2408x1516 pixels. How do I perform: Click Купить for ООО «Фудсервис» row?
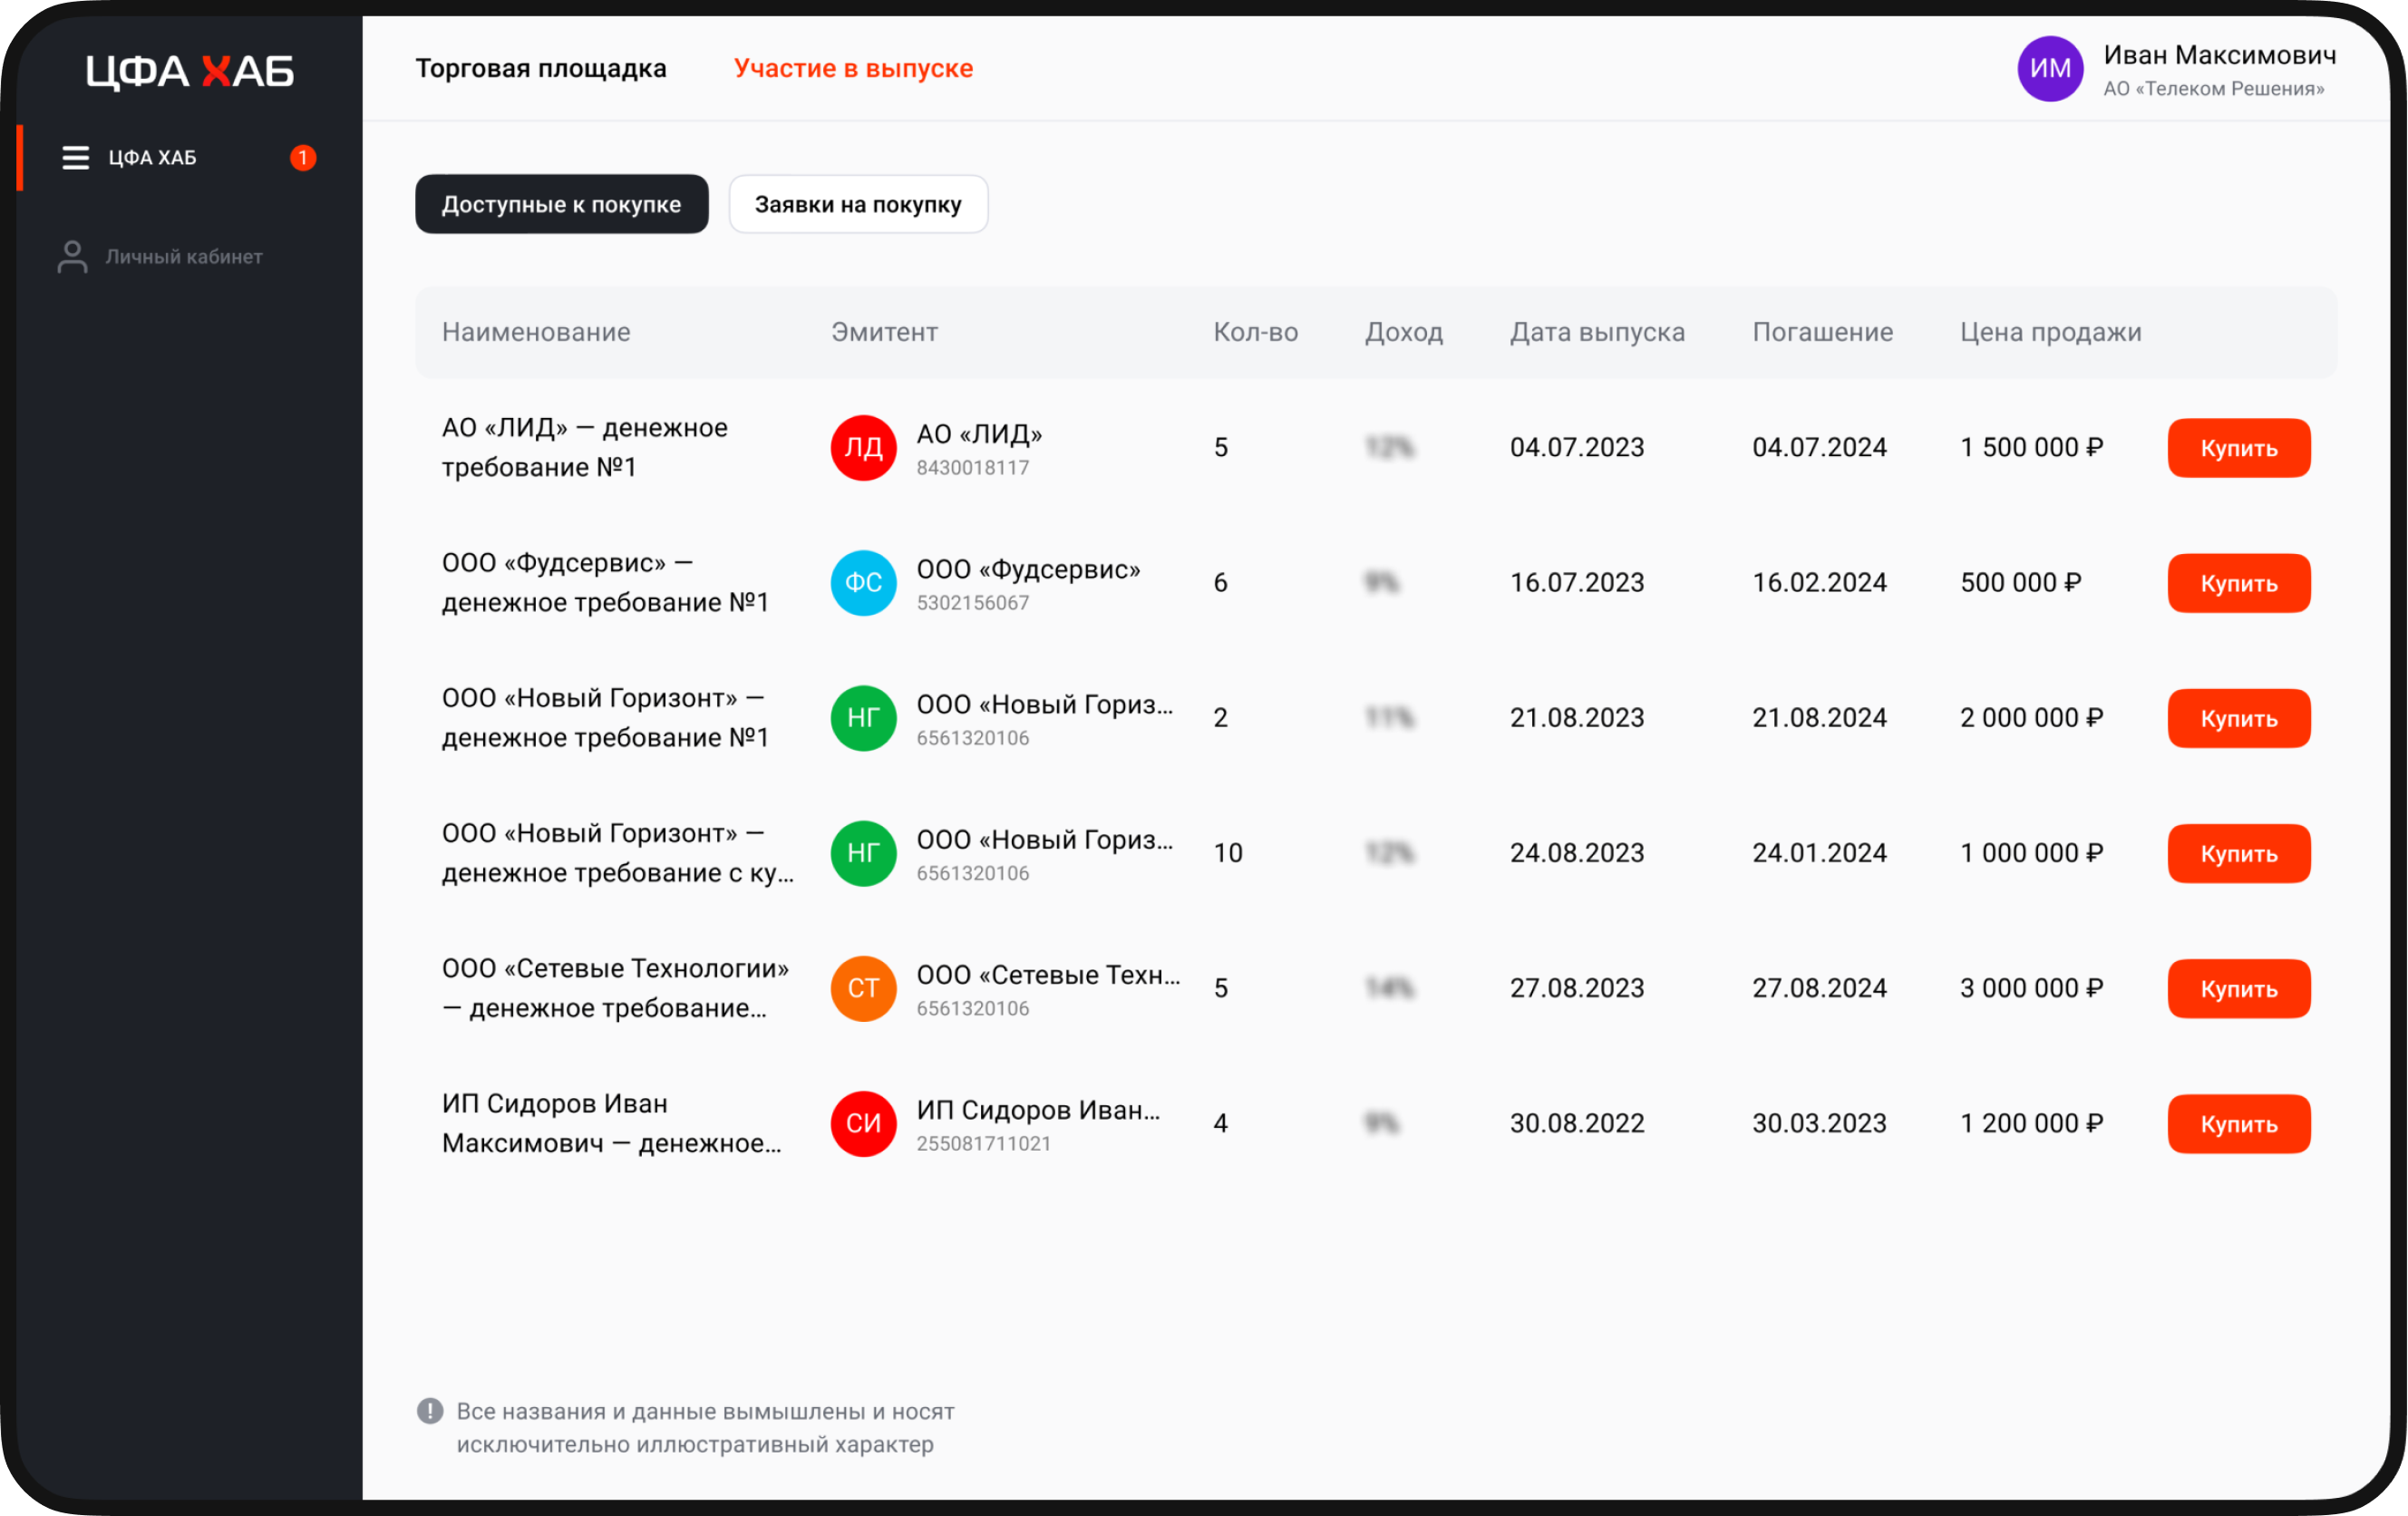2239,583
